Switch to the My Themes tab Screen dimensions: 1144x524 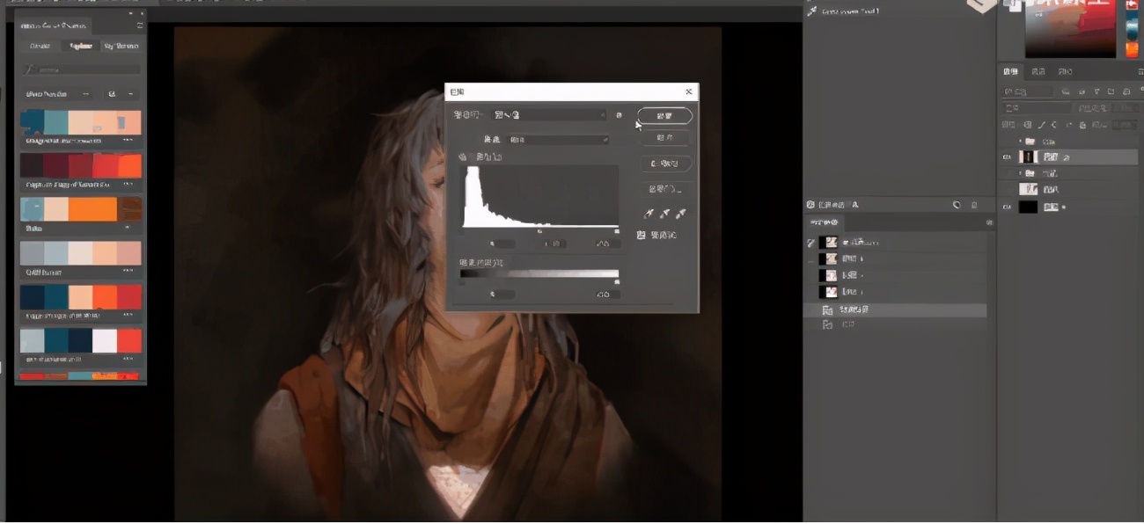(x=120, y=46)
